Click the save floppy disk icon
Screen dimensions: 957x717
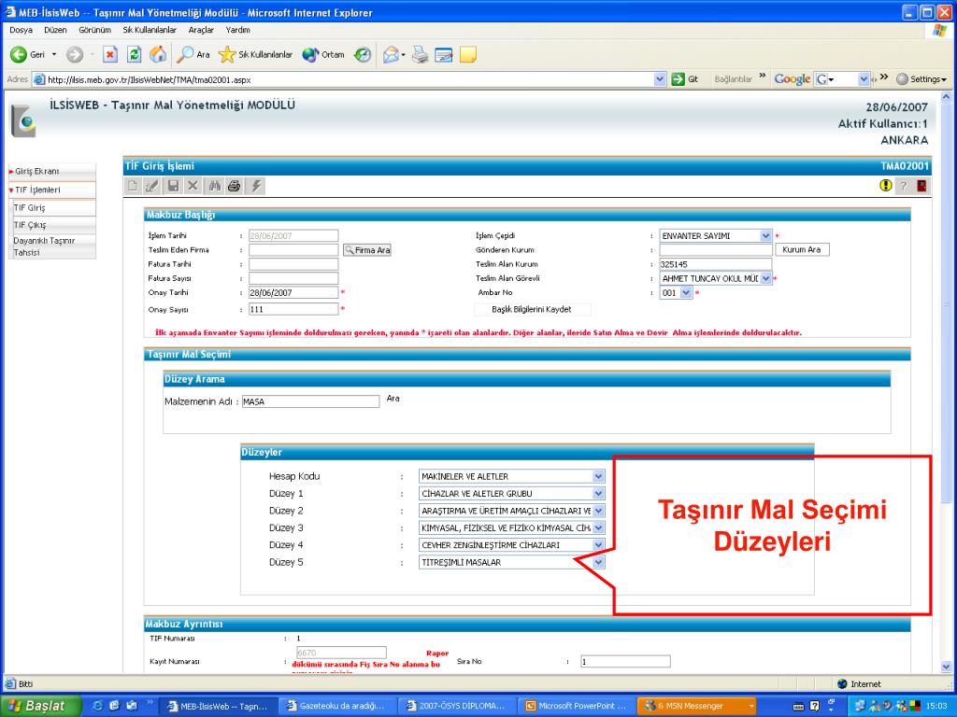173,186
